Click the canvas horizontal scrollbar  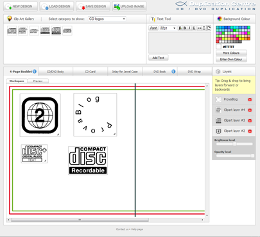coord(80,220)
